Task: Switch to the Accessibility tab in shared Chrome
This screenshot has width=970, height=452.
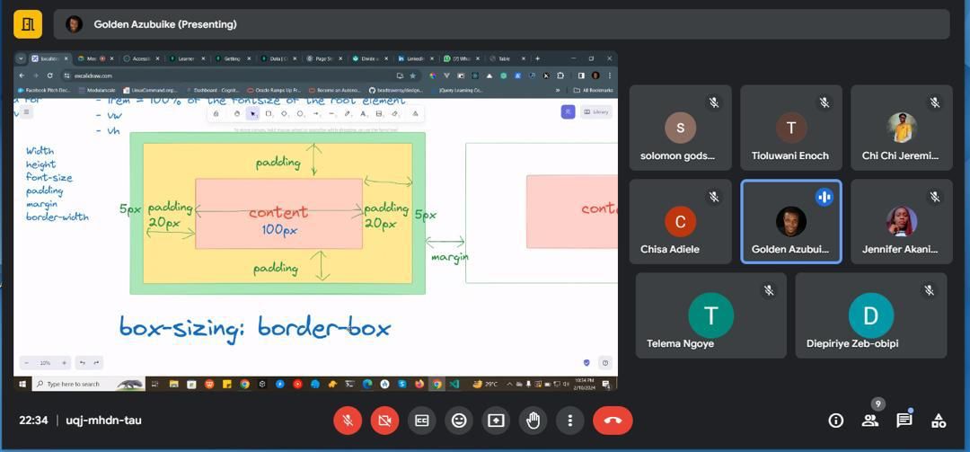Action: [142, 58]
